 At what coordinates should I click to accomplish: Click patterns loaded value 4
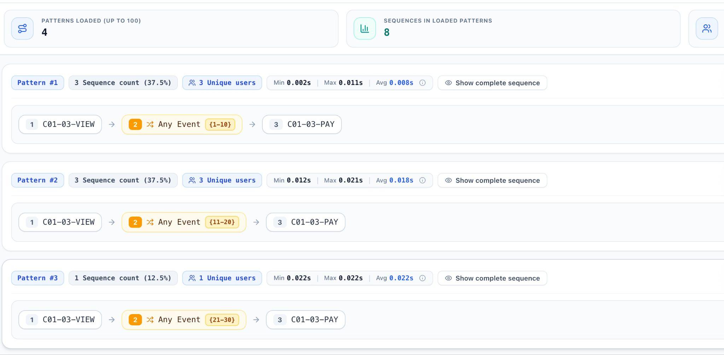tap(45, 32)
